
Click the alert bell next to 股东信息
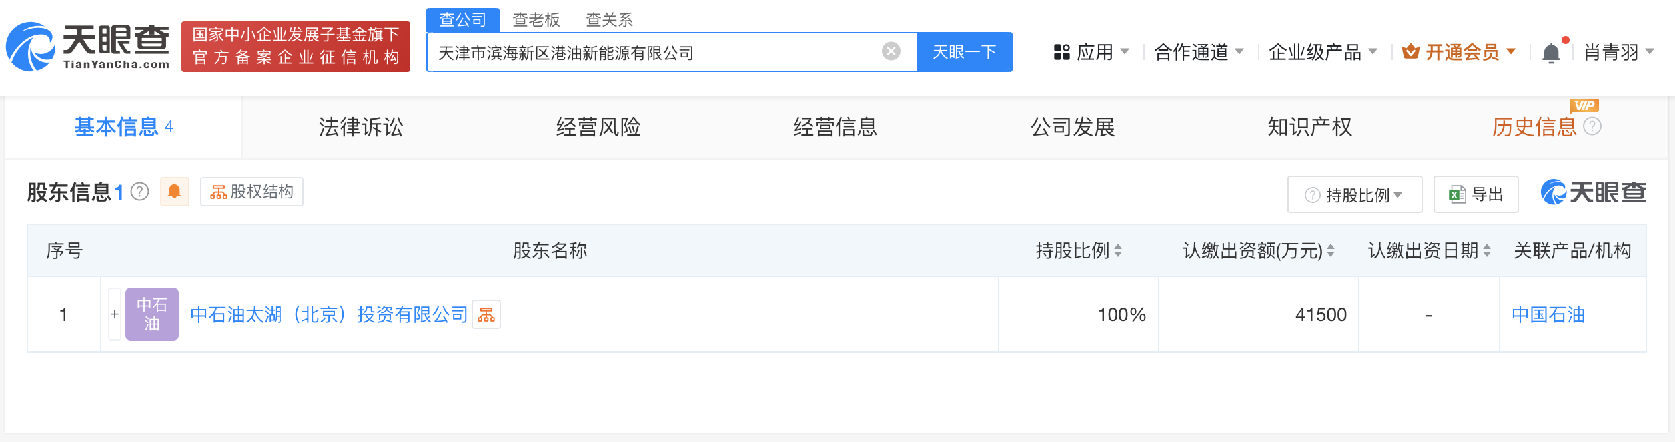pos(175,192)
